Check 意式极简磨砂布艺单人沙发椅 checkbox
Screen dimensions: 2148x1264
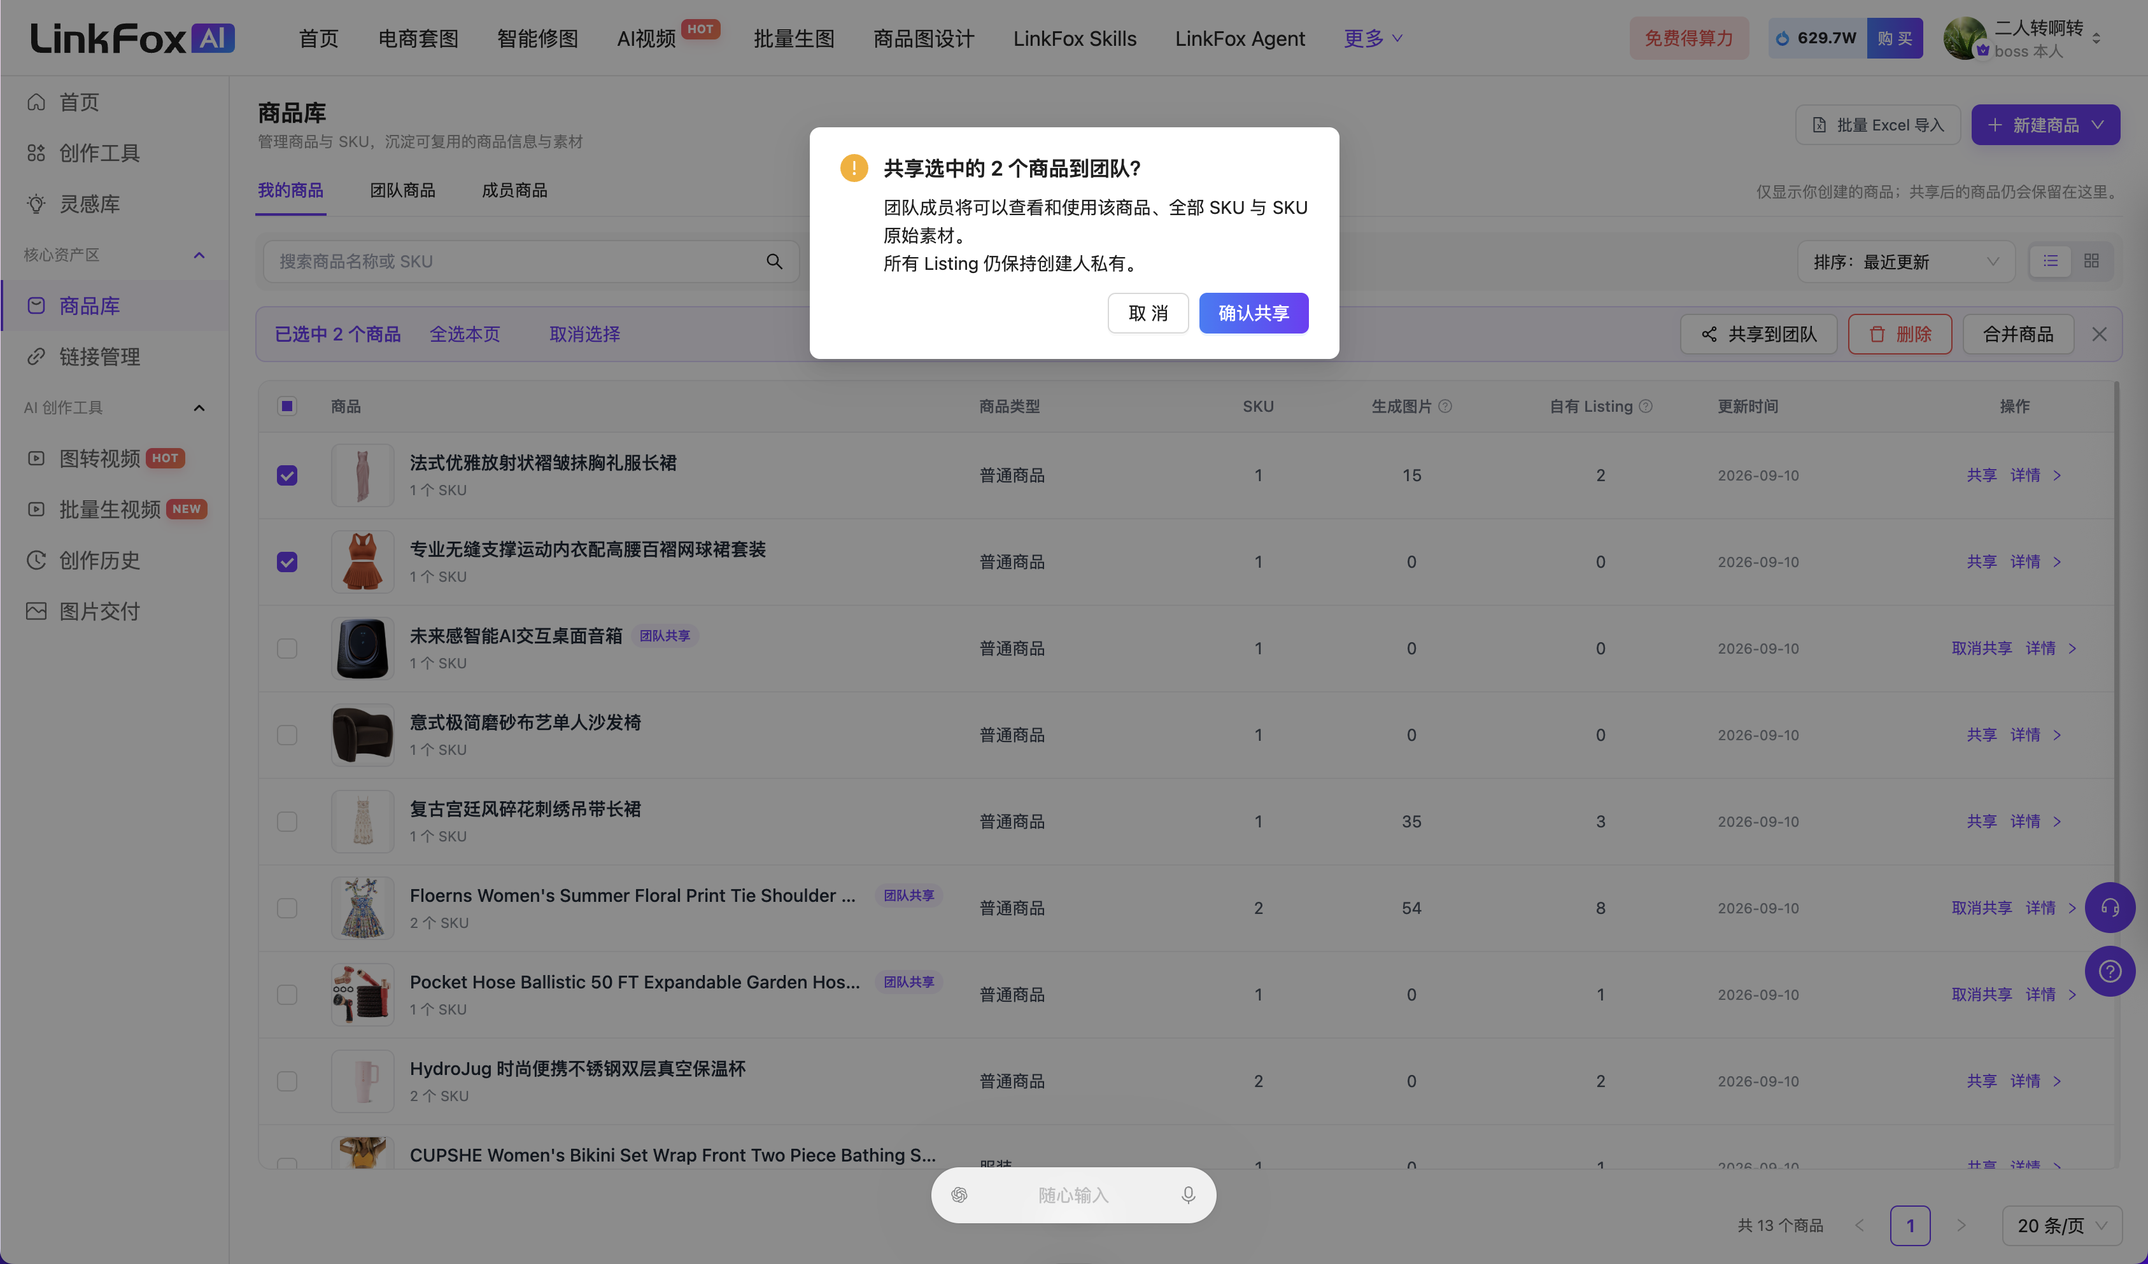click(287, 734)
